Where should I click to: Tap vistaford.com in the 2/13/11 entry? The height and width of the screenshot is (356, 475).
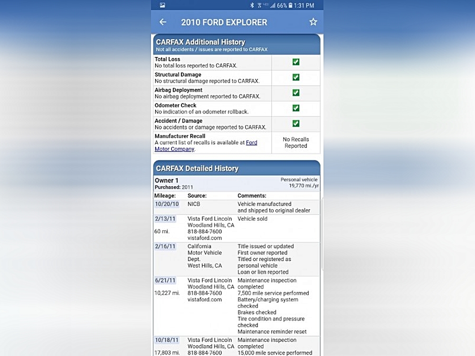(x=205, y=238)
